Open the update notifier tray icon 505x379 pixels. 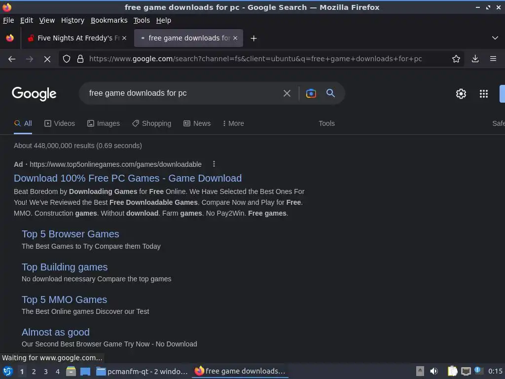point(478,371)
